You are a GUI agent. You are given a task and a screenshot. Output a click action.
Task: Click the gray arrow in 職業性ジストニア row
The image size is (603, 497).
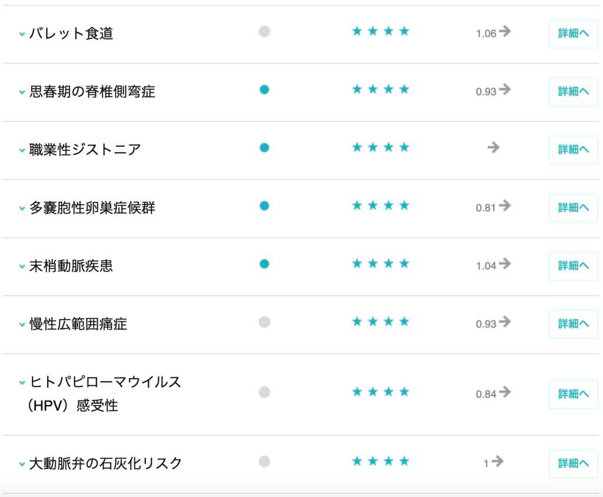[x=493, y=147]
